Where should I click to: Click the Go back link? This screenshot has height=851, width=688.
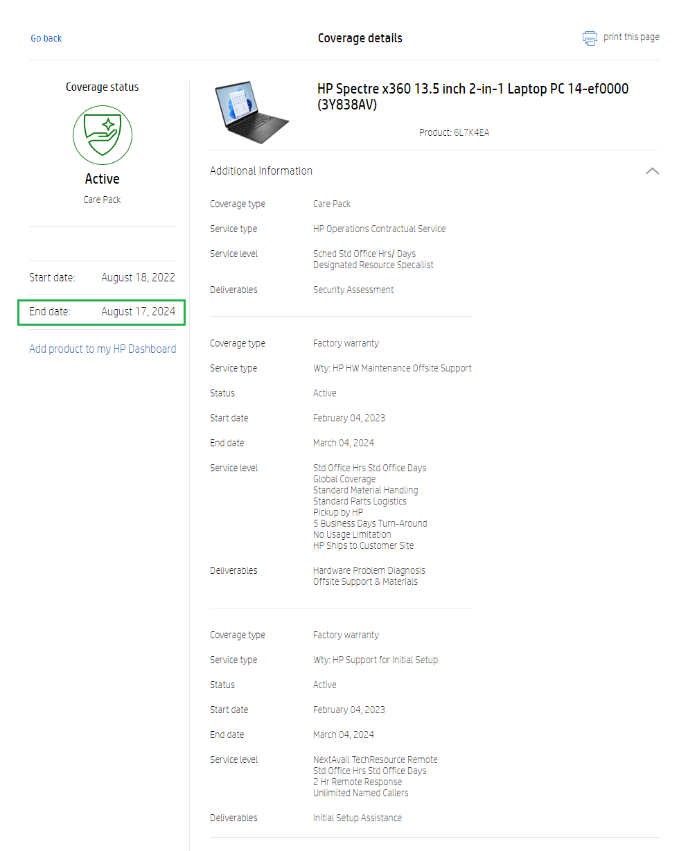46,38
